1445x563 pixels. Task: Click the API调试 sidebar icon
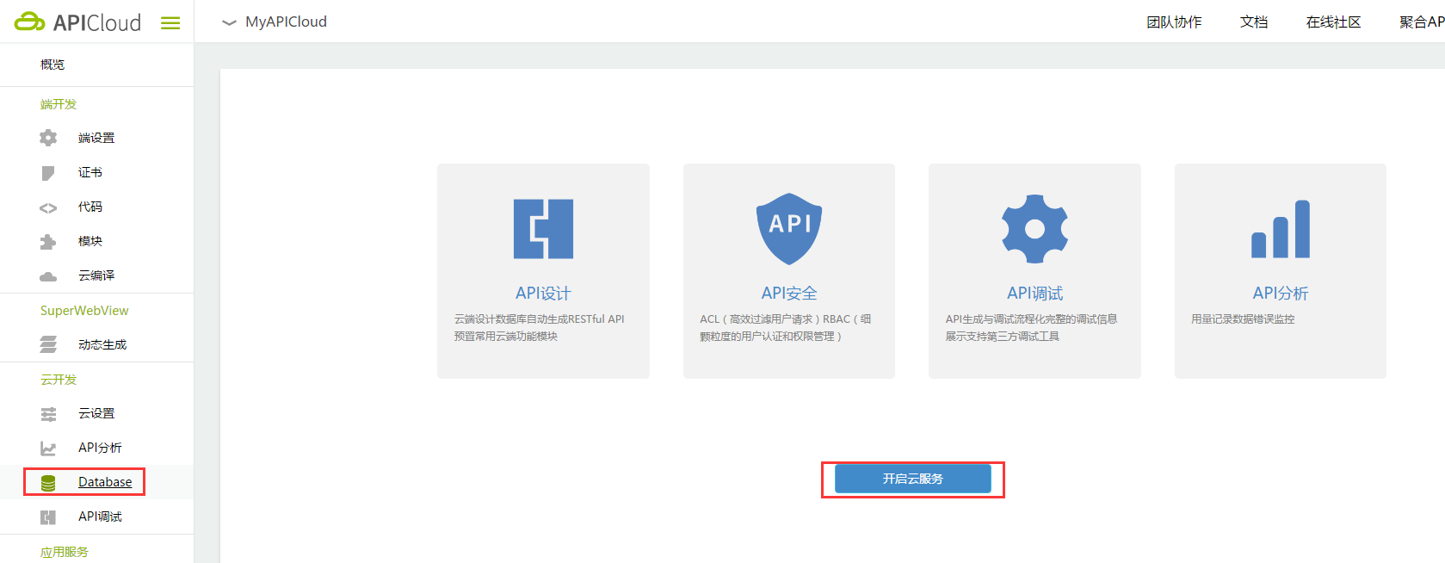point(48,517)
